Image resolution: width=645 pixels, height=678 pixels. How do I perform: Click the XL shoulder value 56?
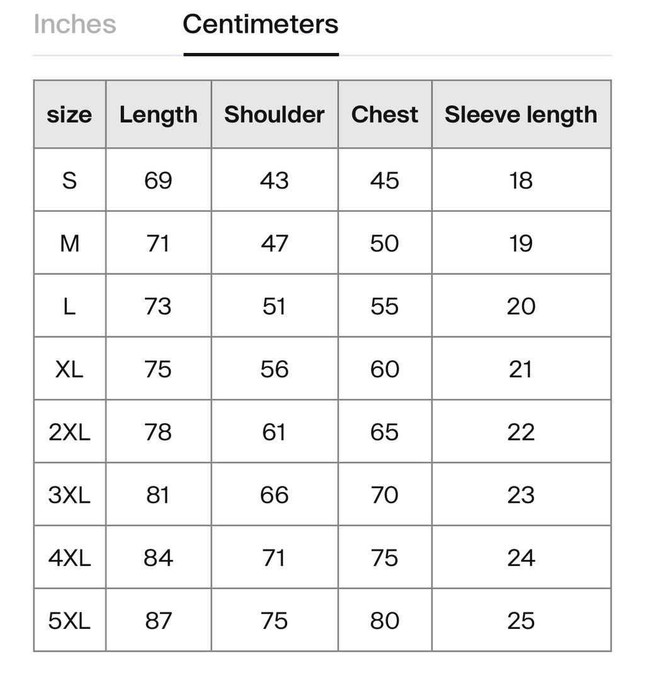point(274,369)
